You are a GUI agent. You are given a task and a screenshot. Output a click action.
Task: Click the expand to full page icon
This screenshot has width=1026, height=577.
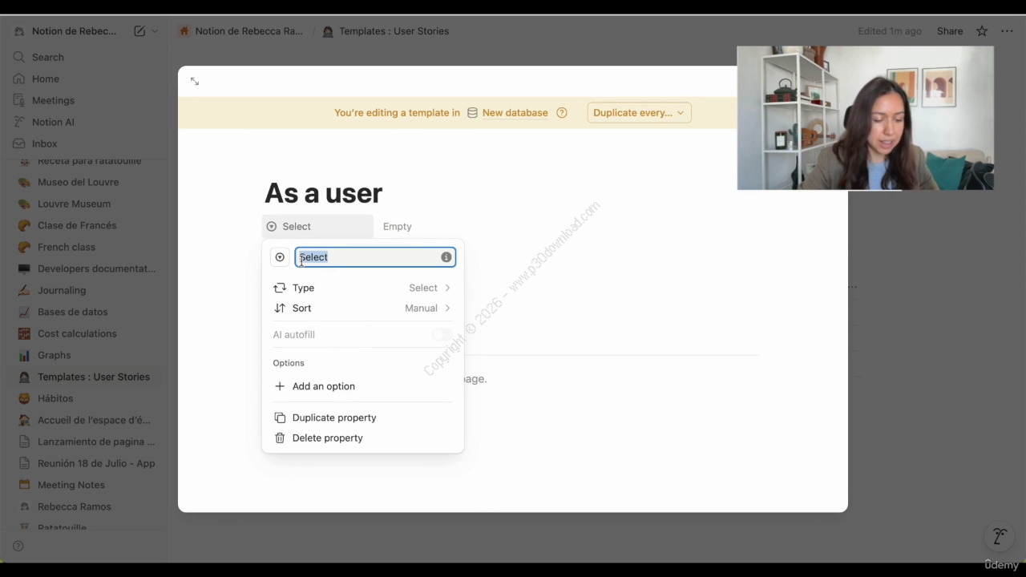[195, 81]
